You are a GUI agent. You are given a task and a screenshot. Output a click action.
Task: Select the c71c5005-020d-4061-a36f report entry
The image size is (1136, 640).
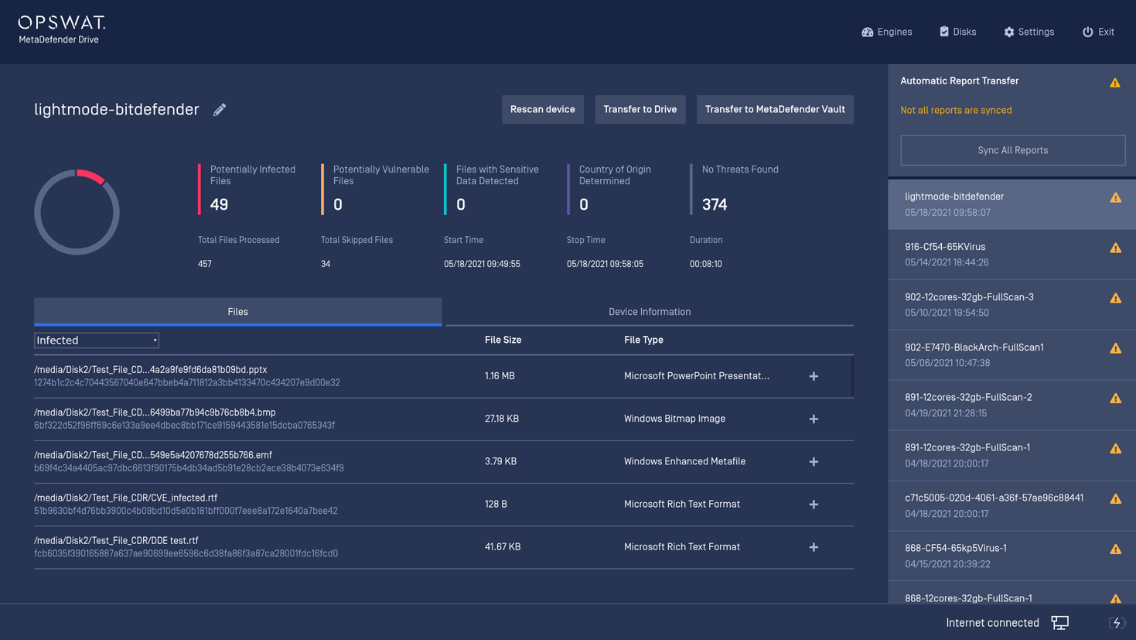[1012, 505]
